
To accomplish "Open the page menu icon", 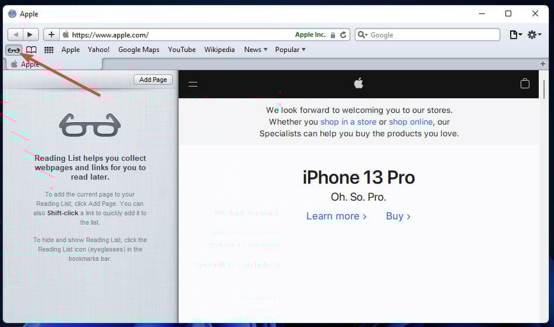I will pyautogui.click(x=516, y=35).
